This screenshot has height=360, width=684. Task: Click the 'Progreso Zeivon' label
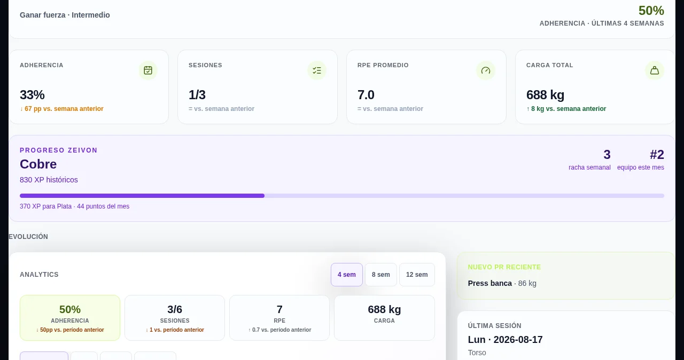[x=59, y=150]
